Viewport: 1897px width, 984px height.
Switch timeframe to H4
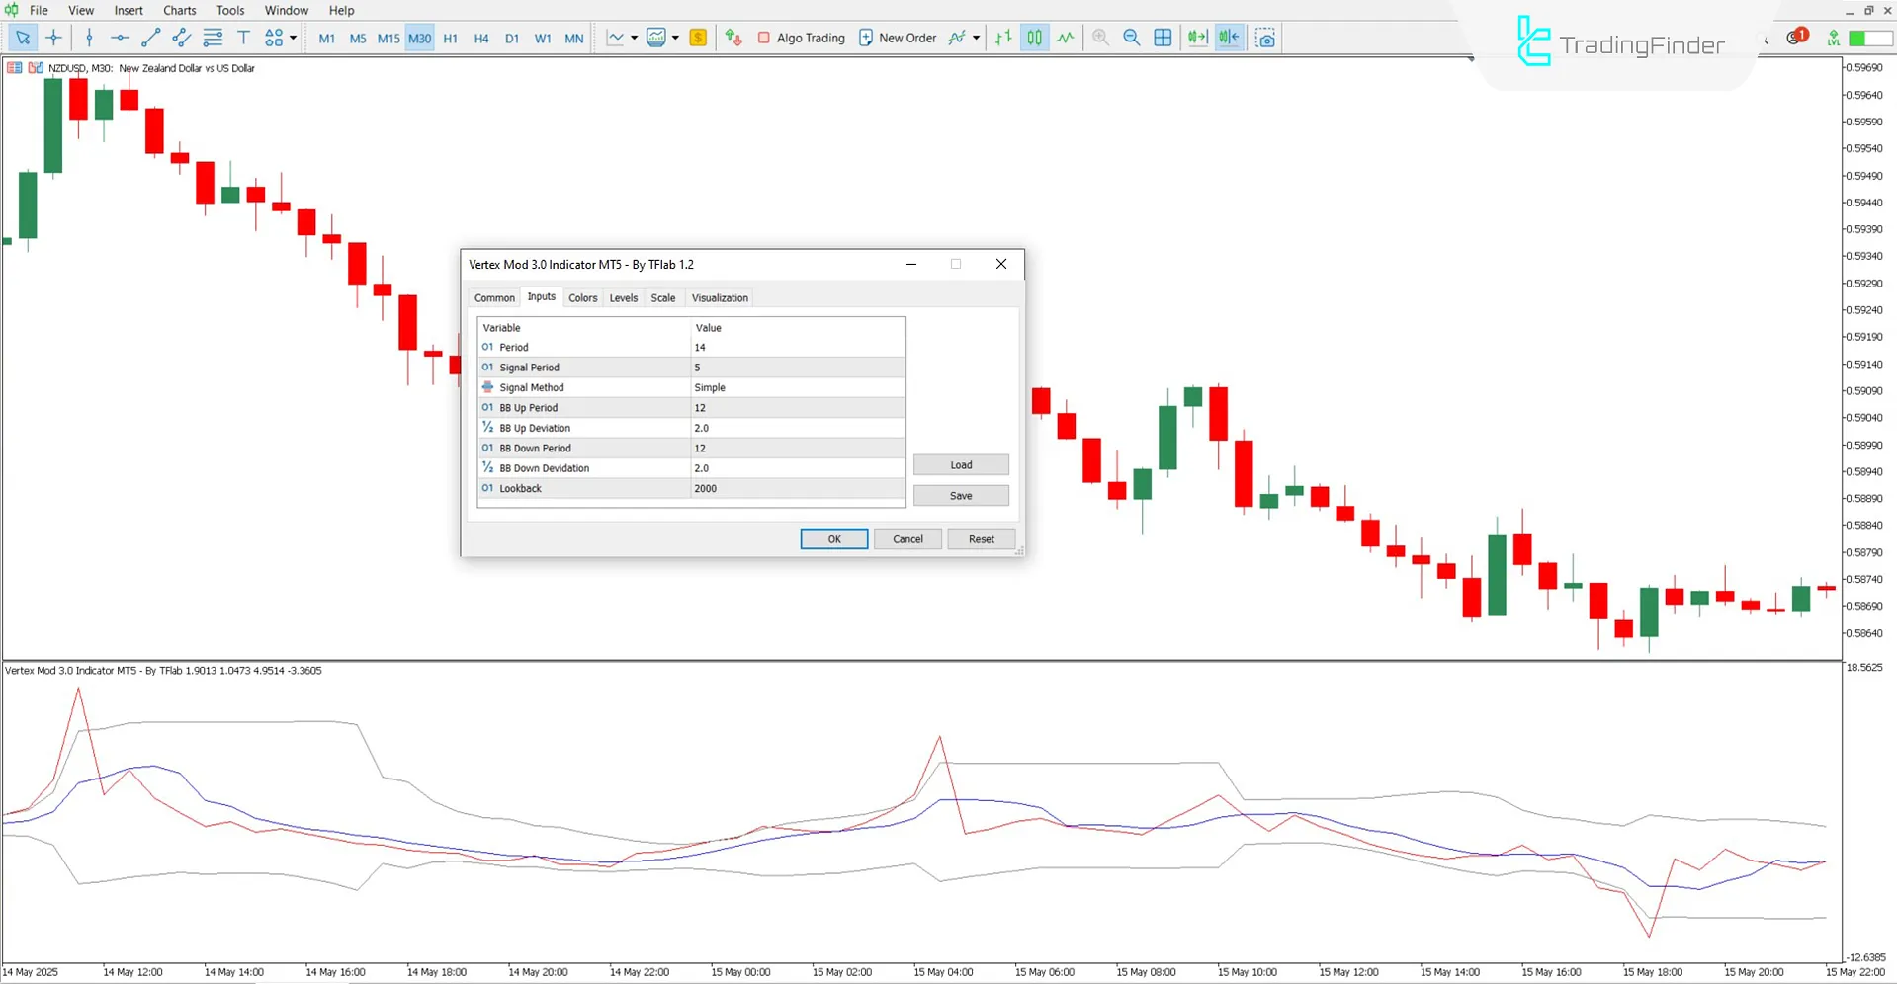[481, 38]
